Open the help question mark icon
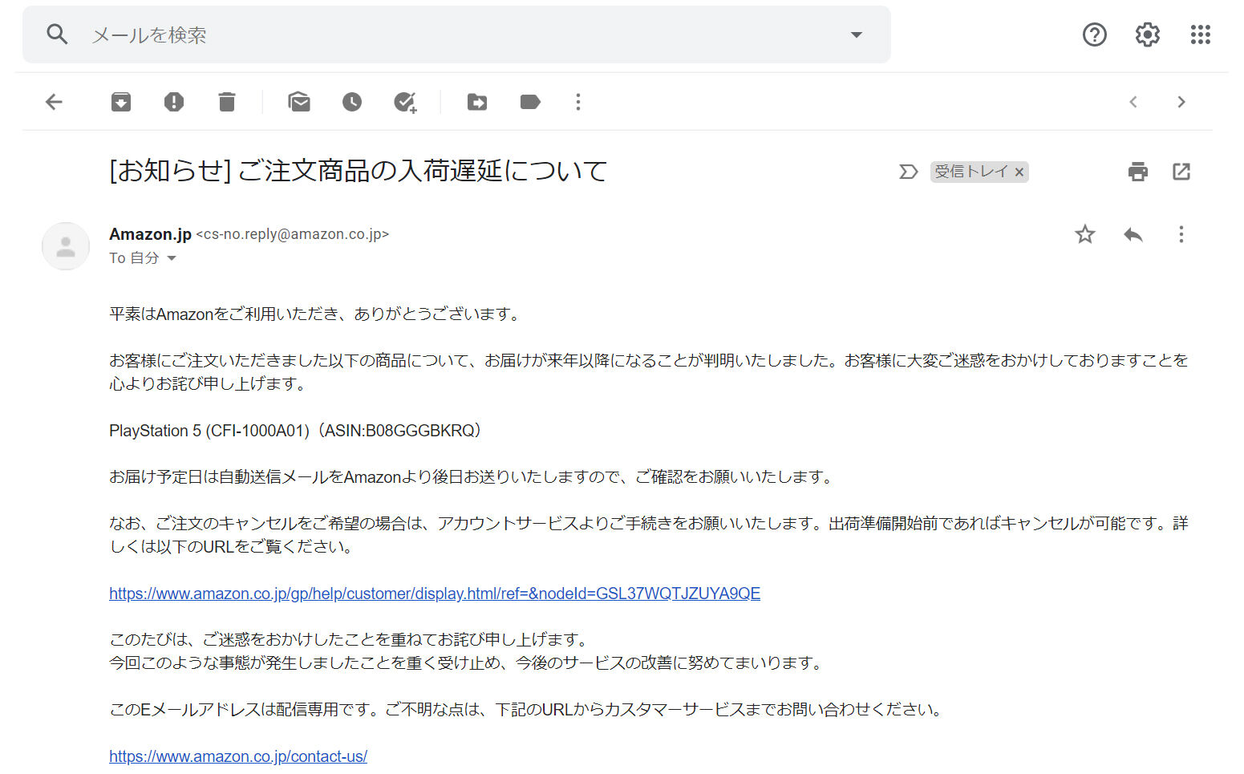This screenshot has width=1244, height=774. click(x=1094, y=34)
